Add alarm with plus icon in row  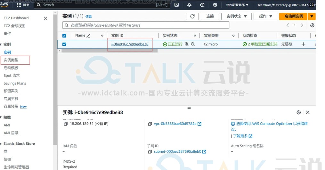tap(303, 44)
